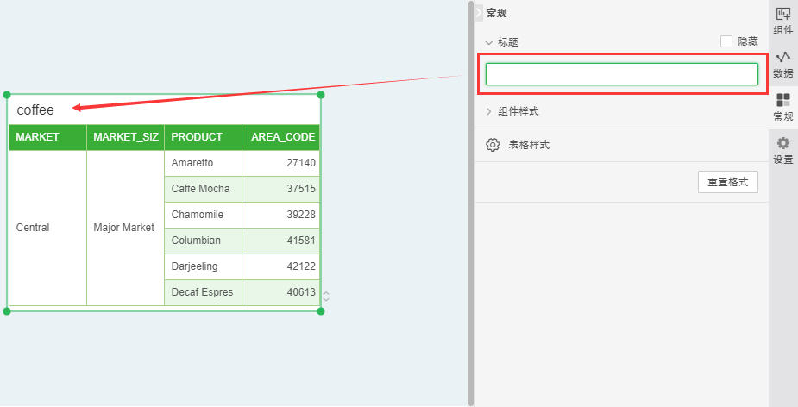
Task: Select the 常规 (General) sidebar icon
Action: pyautogui.click(x=782, y=107)
